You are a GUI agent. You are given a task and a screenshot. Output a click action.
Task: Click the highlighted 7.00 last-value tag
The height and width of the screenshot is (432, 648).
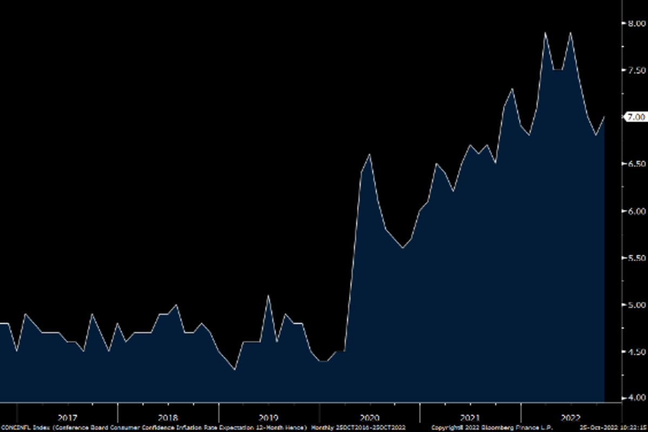pyautogui.click(x=636, y=117)
